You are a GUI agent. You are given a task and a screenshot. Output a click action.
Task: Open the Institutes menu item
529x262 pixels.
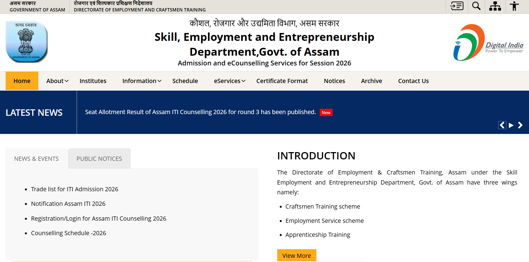pos(93,81)
